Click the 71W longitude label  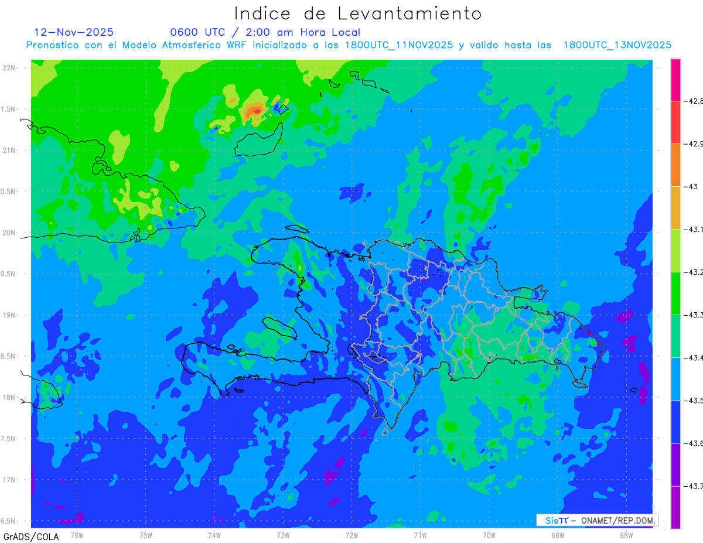click(420, 535)
